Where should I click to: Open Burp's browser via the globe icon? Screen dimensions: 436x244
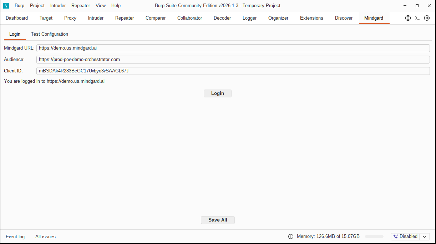coord(408,18)
